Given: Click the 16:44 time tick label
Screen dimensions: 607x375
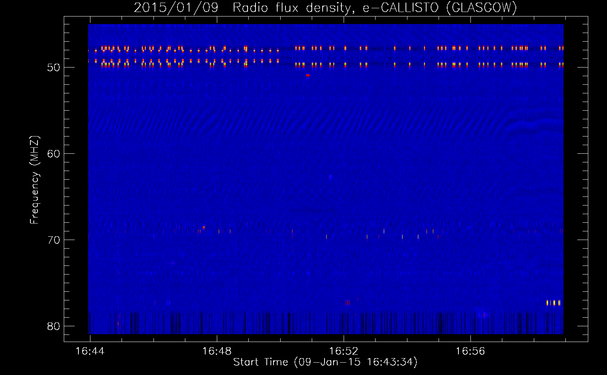Looking at the screenshot, I should tap(90, 351).
